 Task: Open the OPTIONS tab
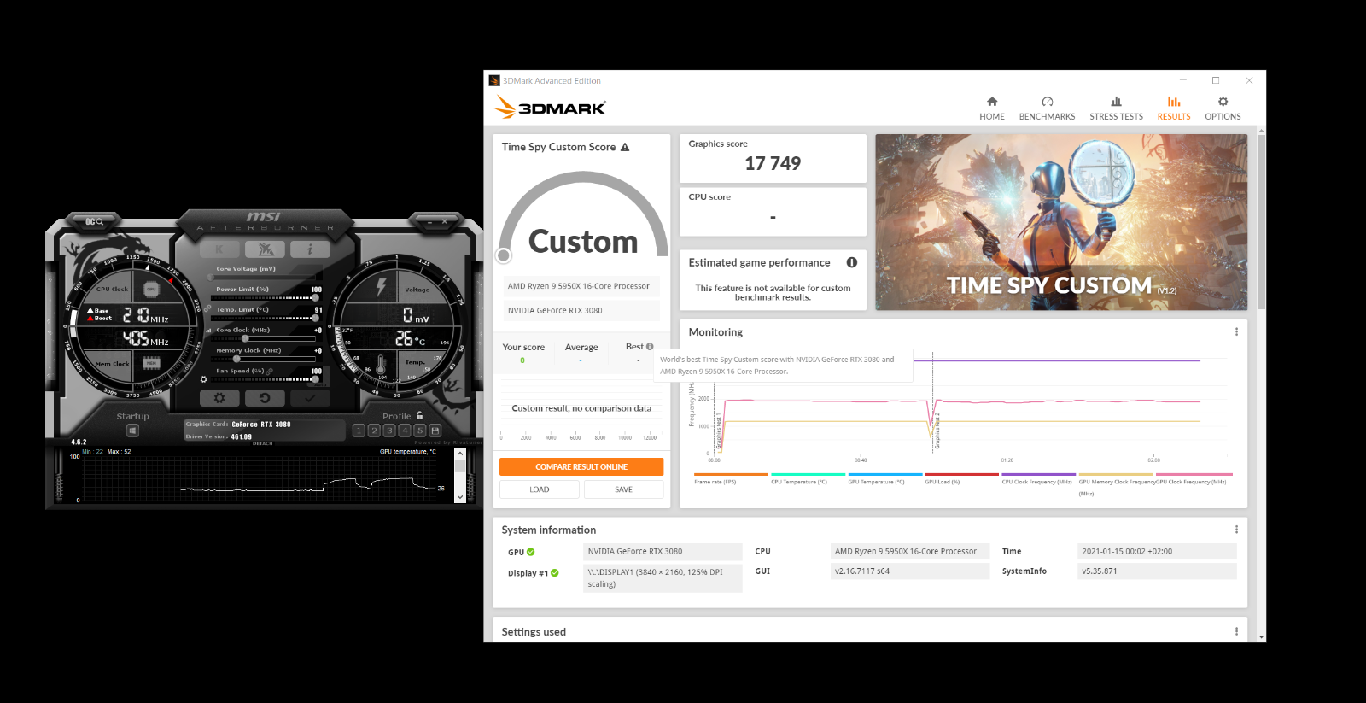[x=1223, y=108]
